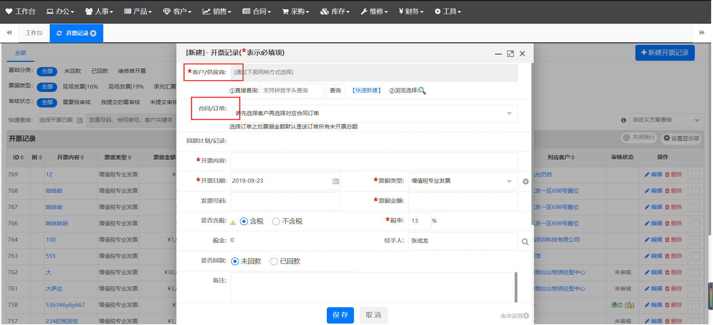Open the 票据类型 dropdown in the dialog
This screenshot has width=713, height=325.
(x=463, y=181)
